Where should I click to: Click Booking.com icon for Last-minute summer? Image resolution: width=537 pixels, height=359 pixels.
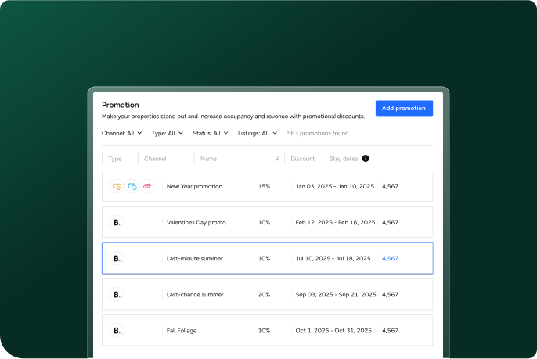point(117,258)
